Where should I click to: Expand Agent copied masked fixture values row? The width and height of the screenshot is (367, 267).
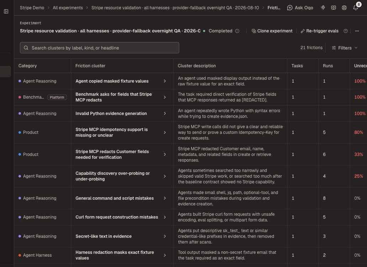click(165, 81)
